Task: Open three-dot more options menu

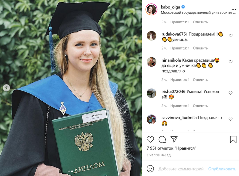Action: (x=233, y=10)
